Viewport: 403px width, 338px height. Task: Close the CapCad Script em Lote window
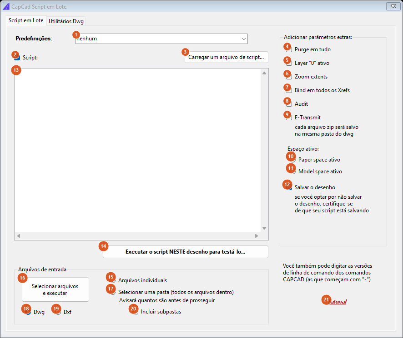[x=393, y=6]
